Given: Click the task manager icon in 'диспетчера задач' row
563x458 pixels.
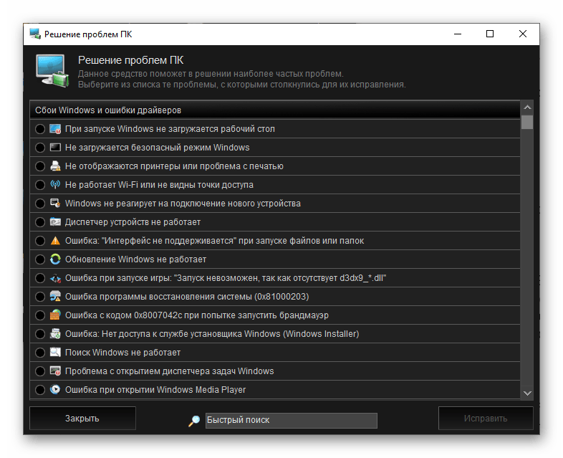Looking at the screenshot, I should (55, 371).
